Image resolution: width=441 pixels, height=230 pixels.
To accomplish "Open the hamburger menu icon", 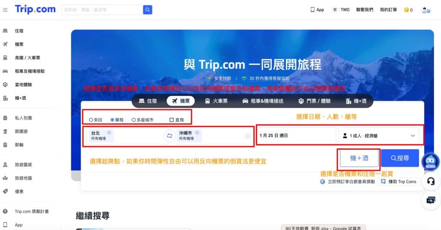I will point(5,10).
